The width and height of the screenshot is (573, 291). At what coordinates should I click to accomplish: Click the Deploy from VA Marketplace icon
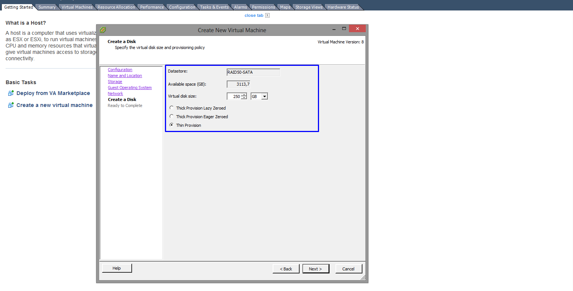[10, 93]
